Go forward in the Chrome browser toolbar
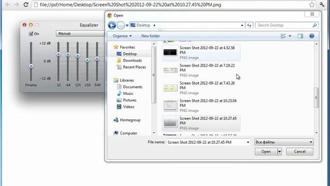Image resolution: width=330 pixels, height=186 pixels. pos(16,5)
